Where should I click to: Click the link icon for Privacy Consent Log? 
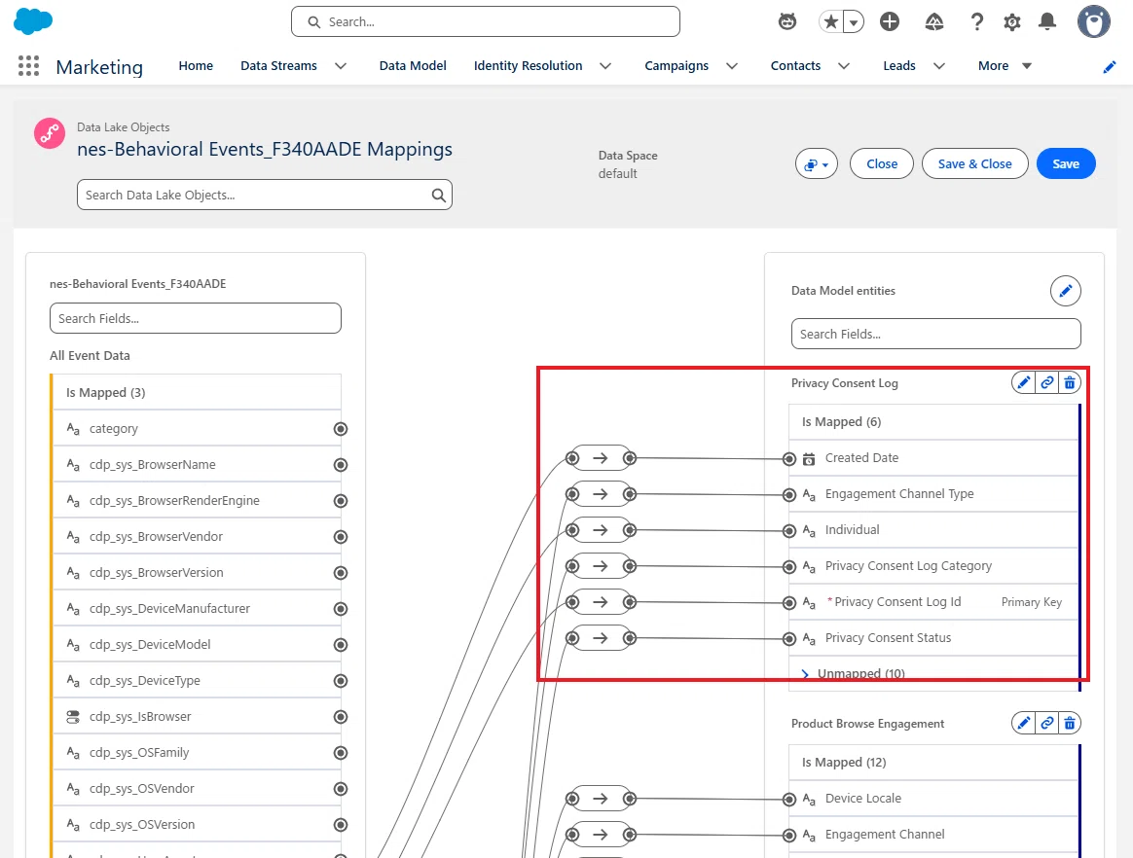(1047, 382)
